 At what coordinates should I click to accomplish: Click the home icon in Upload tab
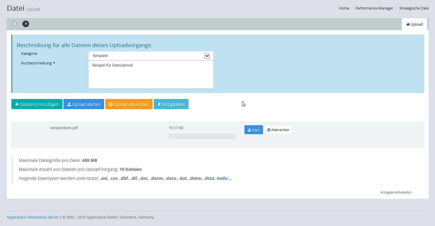tap(408, 24)
